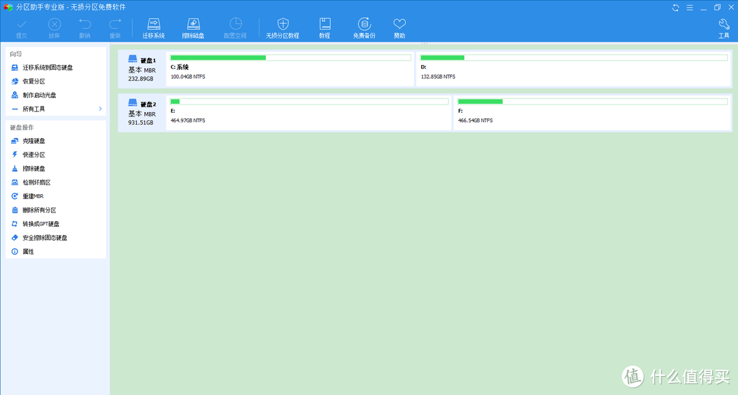Image resolution: width=738 pixels, height=395 pixels.
Task: Open 属性 in disk operations
Action: 28,251
